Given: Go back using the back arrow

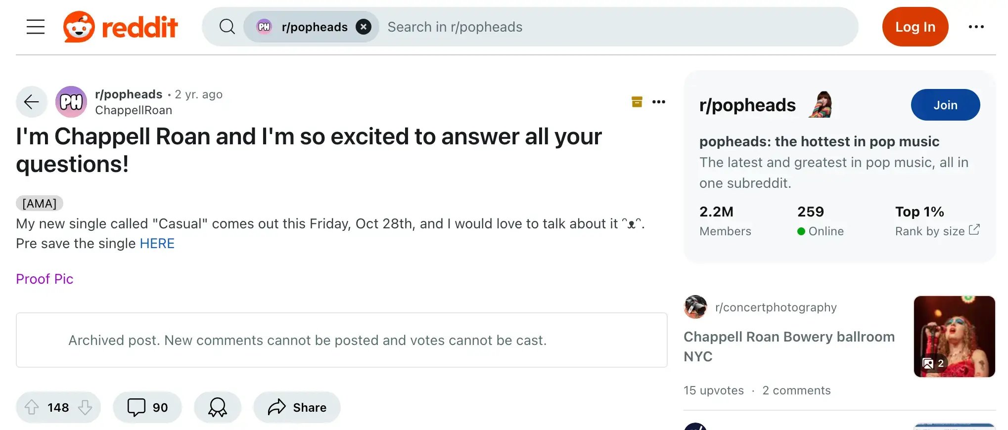Looking at the screenshot, I should [x=32, y=102].
